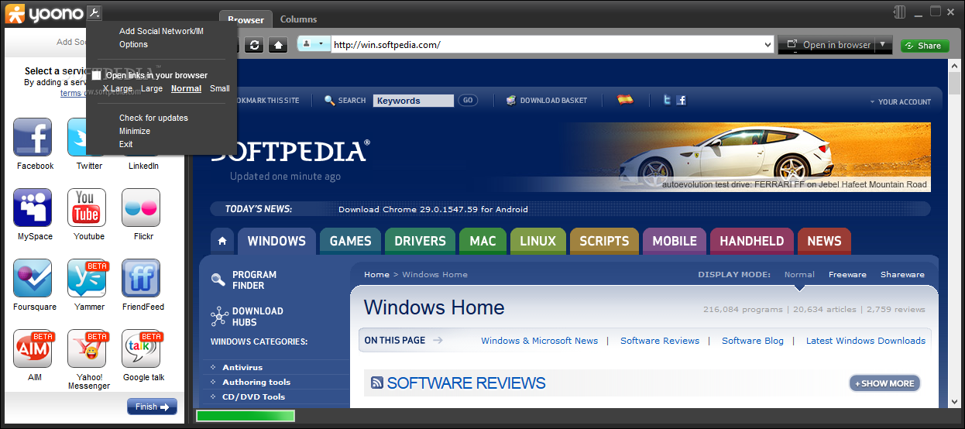Click Softpedia's Facebook icon in top bar
Viewport: 965px width, 429px height.
coord(682,100)
